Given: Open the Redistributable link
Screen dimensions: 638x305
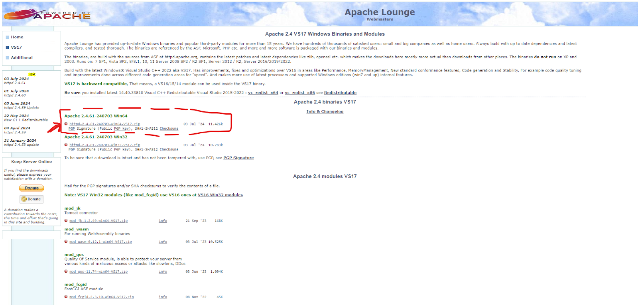Looking at the screenshot, I should (340, 93).
